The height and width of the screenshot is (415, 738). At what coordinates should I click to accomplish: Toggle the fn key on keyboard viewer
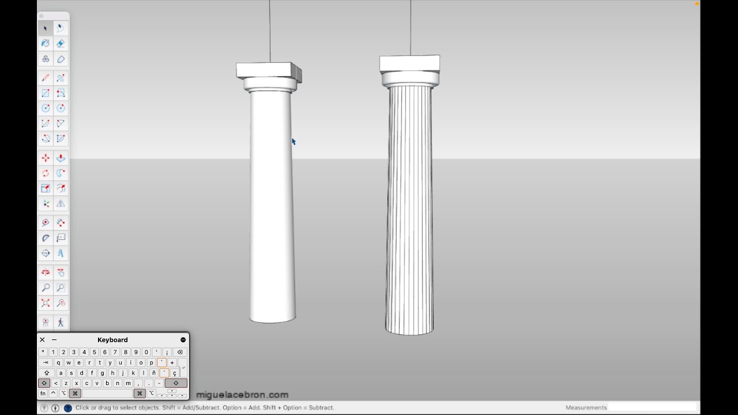tap(43, 394)
